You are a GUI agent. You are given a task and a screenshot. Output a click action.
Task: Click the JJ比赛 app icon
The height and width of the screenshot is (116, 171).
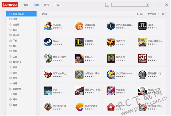click(x=142, y=26)
